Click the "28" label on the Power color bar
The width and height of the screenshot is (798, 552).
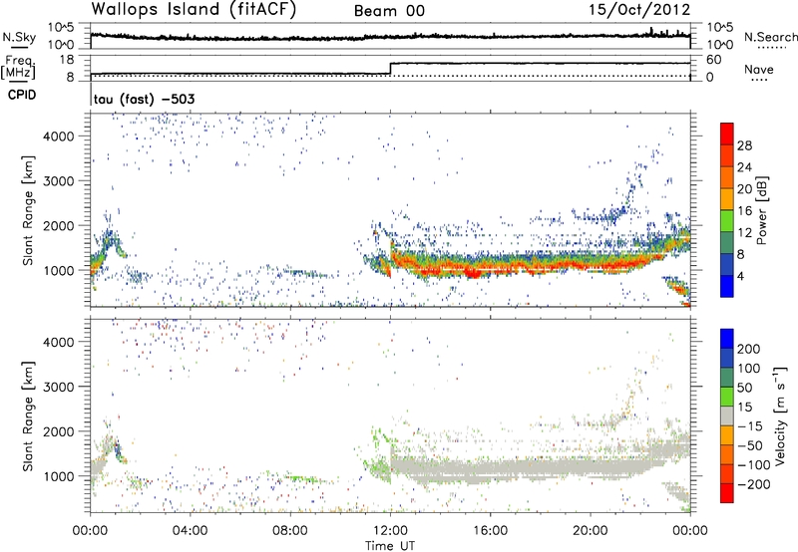744,145
